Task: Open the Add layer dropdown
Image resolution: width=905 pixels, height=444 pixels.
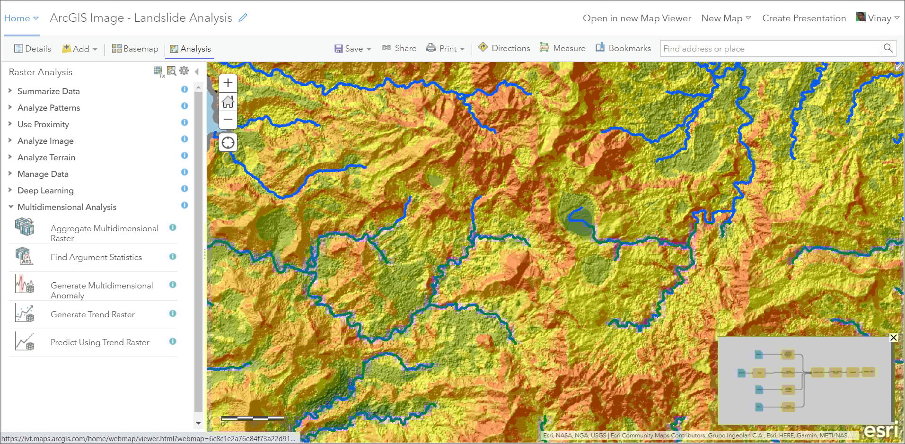Action: (x=79, y=49)
